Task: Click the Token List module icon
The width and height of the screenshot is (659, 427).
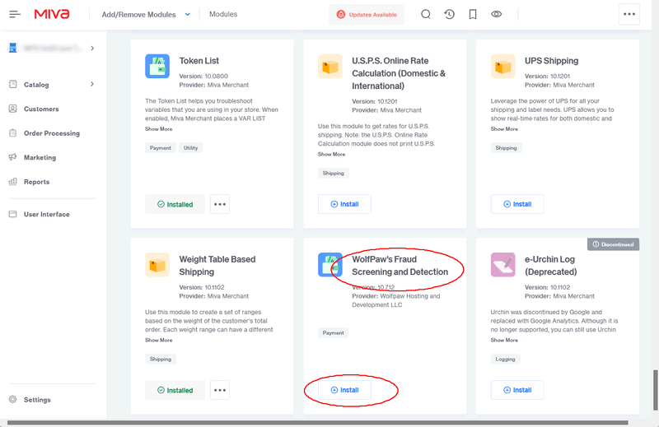Action: click(157, 66)
